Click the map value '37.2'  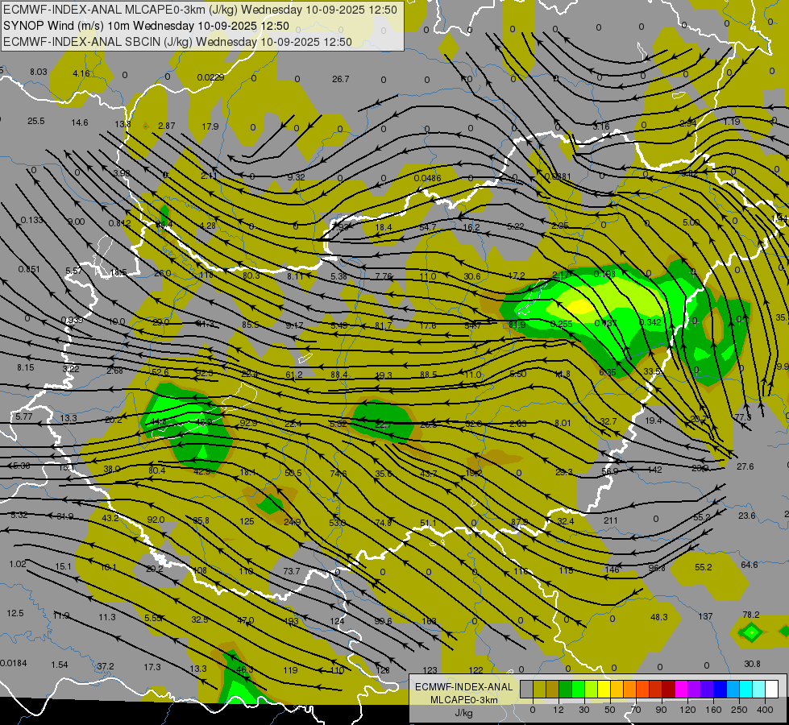(x=105, y=666)
